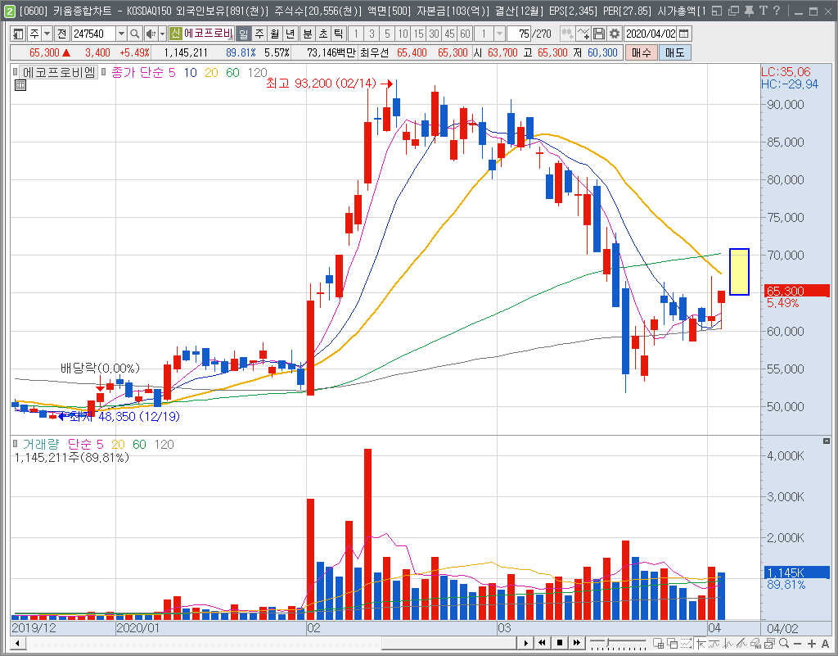The image size is (838, 656).
Task: Select the 60 interval preset
Action: [x=465, y=34]
